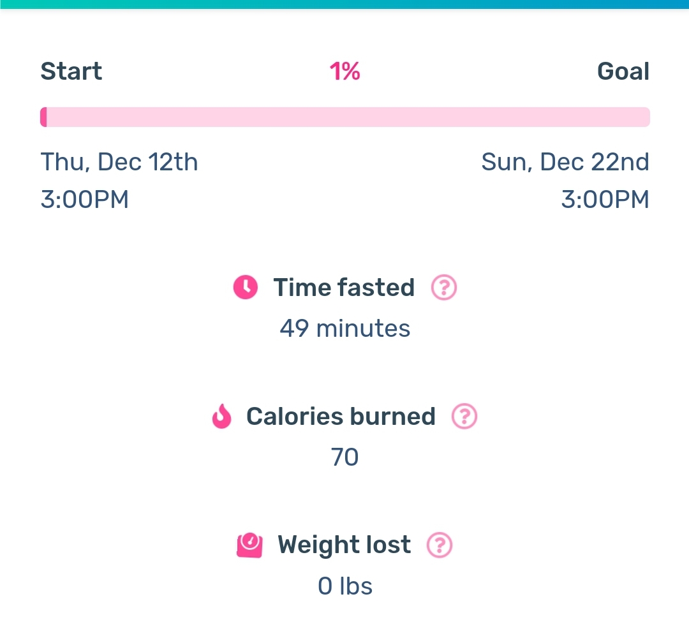Click the fasting progress bar
The image size is (689, 622).
[x=345, y=117]
